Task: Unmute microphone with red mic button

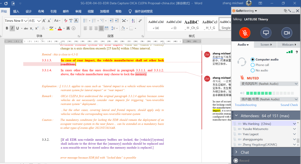Action: 245,33
